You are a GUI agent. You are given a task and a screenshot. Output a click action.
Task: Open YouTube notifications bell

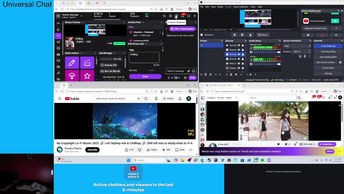click(x=180, y=99)
